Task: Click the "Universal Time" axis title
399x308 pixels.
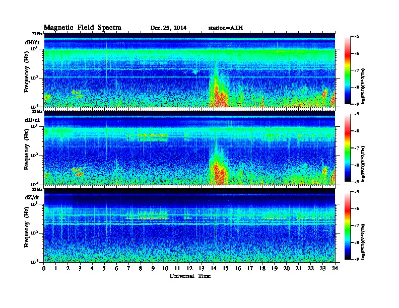Action: tap(190, 276)
